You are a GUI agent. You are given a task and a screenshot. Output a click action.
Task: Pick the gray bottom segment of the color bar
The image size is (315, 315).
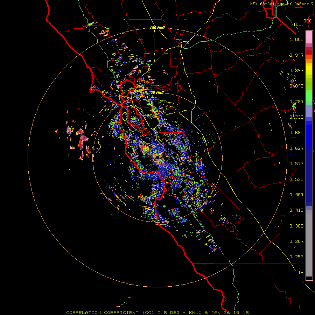(x=309, y=244)
